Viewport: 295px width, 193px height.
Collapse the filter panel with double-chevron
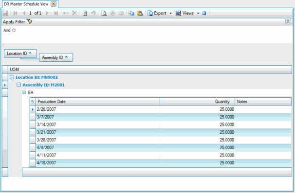[288, 21]
